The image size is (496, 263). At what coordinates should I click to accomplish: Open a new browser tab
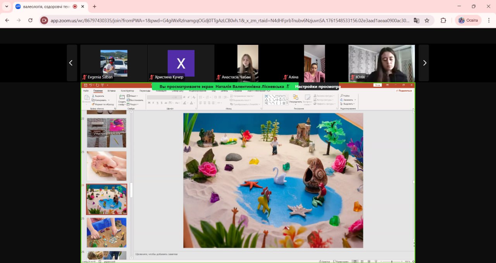95,7
